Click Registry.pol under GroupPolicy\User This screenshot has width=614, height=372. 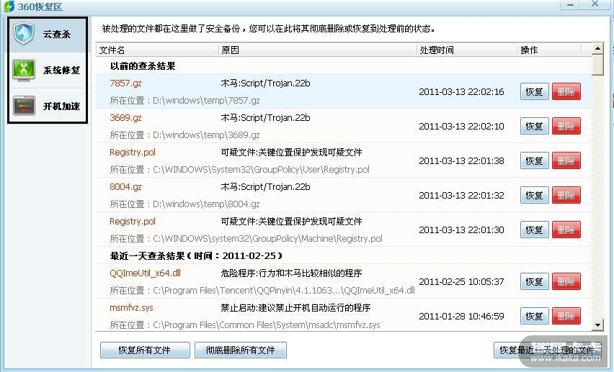tap(133, 152)
